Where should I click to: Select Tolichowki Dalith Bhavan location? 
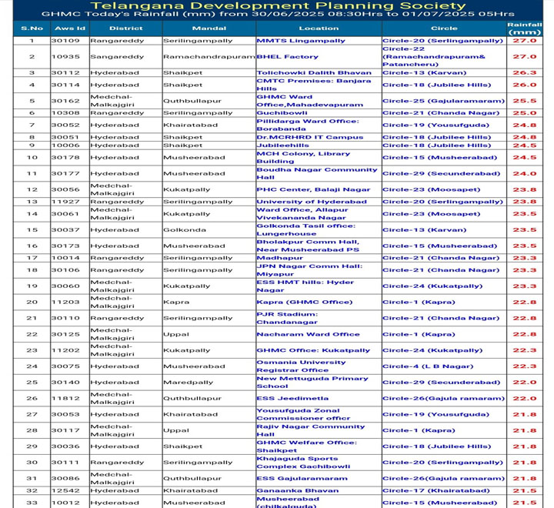point(314,73)
